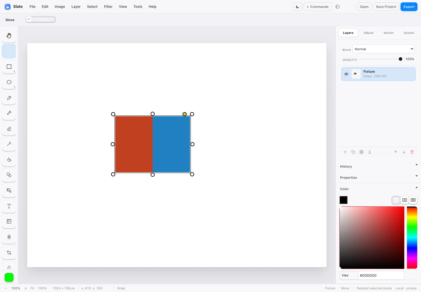Select the Rectangular Marquee tool
The width and height of the screenshot is (421, 292).
(9, 67)
